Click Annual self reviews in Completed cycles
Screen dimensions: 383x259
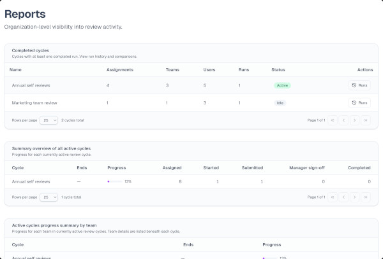click(x=31, y=85)
